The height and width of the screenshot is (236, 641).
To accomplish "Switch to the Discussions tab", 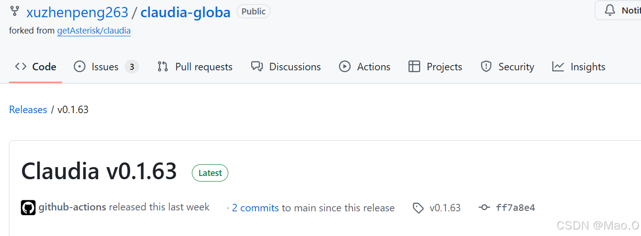I will (286, 67).
